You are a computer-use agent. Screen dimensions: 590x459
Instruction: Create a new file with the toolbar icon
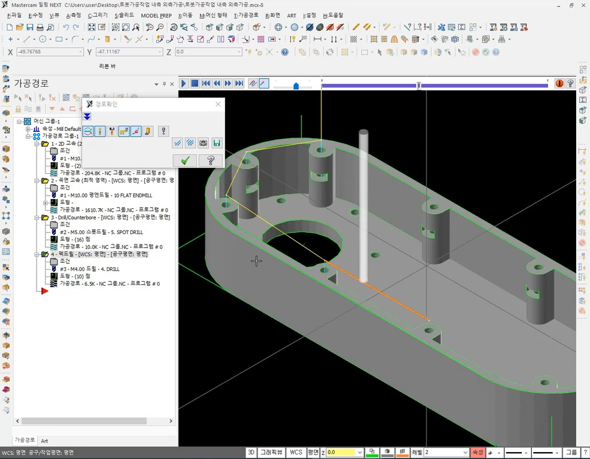coord(9,27)
